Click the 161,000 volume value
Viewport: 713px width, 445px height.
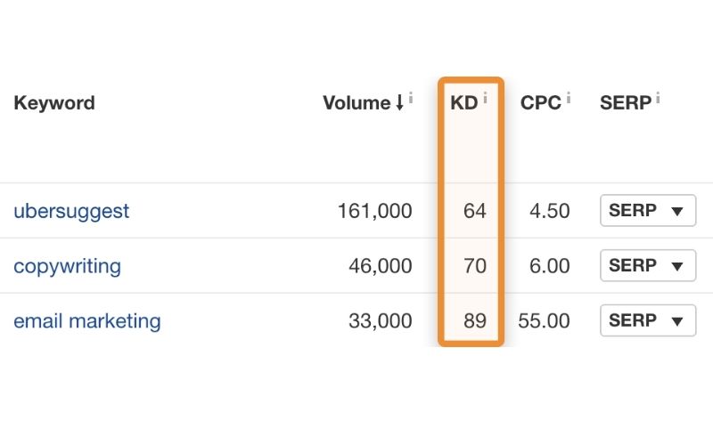pos(374,211)
